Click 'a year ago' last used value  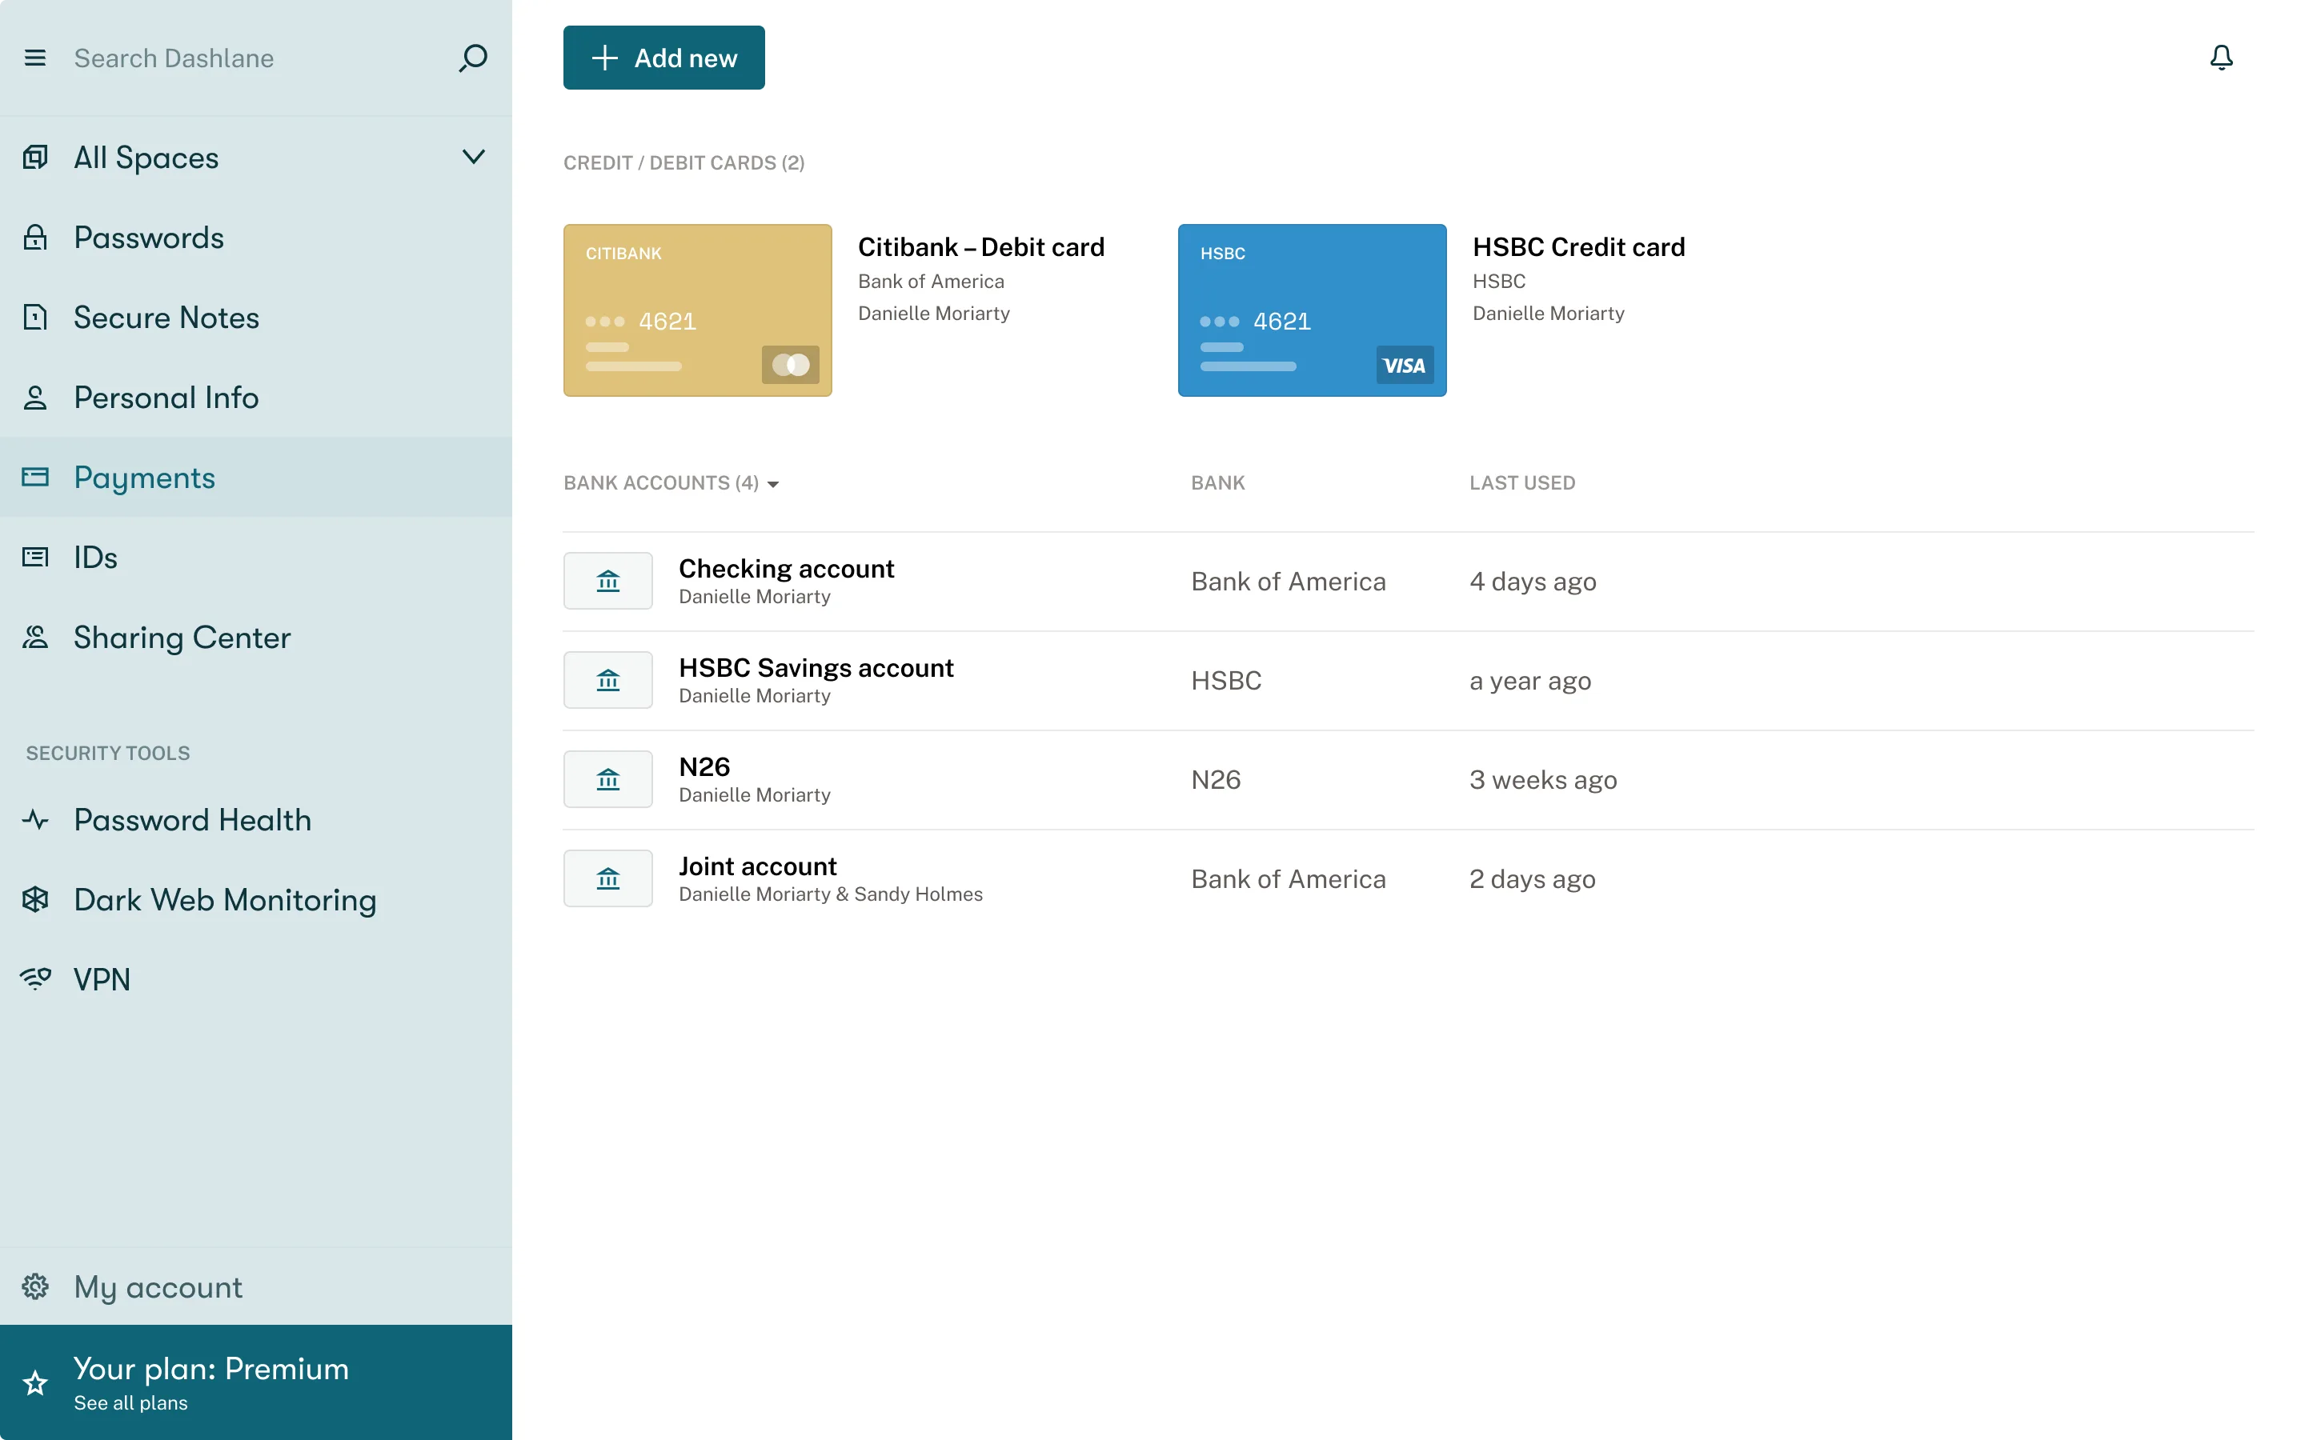coord(1529,681)
